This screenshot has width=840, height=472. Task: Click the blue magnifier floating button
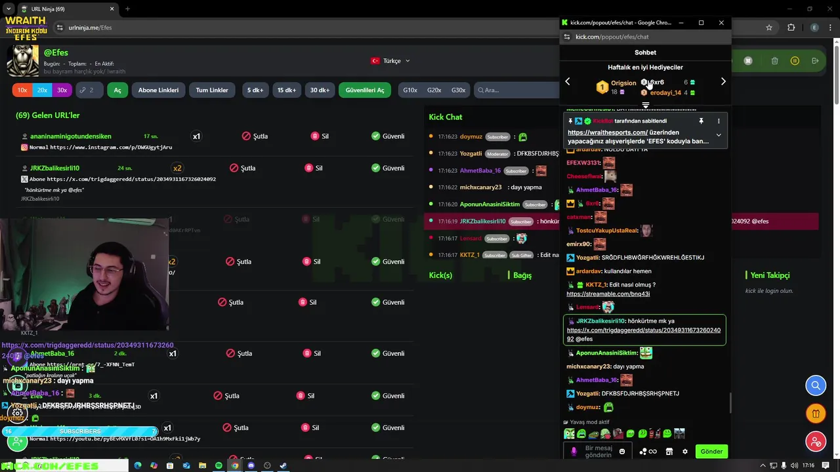[x=816, y=385]
